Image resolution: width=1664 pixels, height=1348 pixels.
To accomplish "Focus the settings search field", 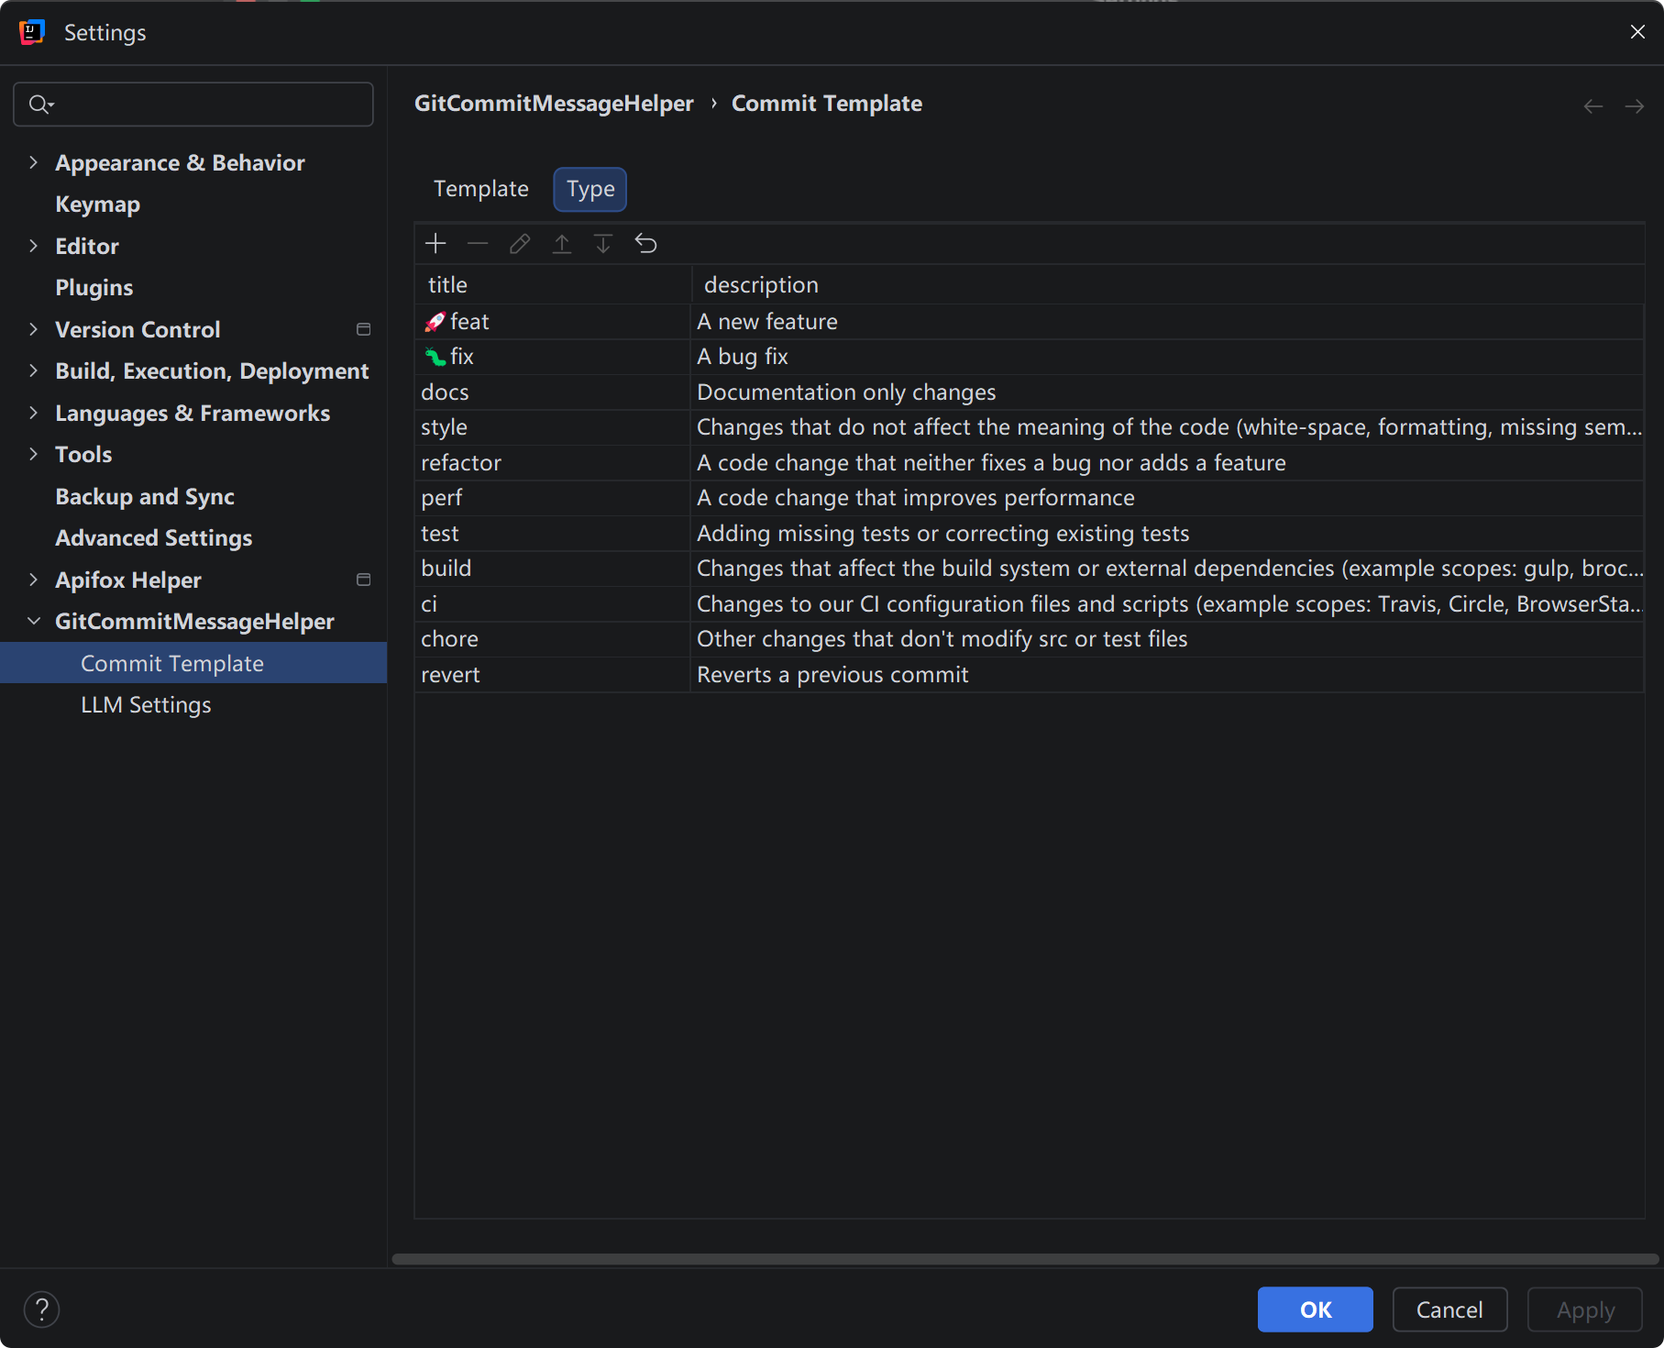I will click(x=193, y=105).
